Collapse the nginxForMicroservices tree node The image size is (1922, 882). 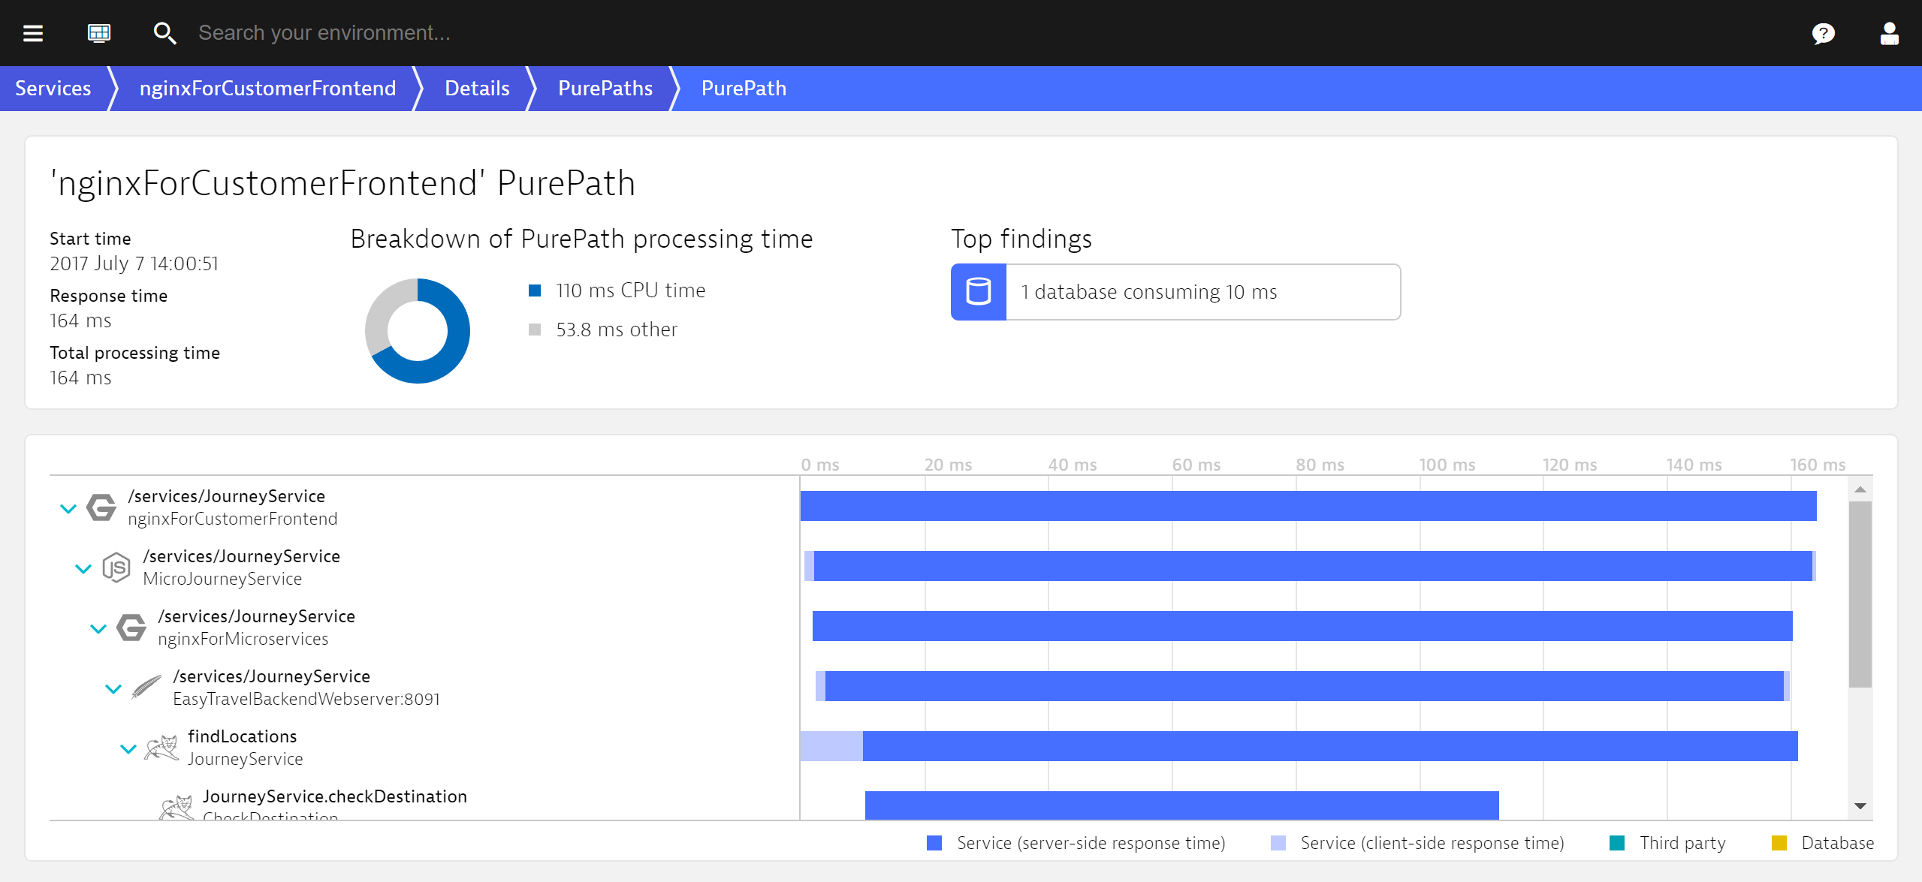coord(98,628)
